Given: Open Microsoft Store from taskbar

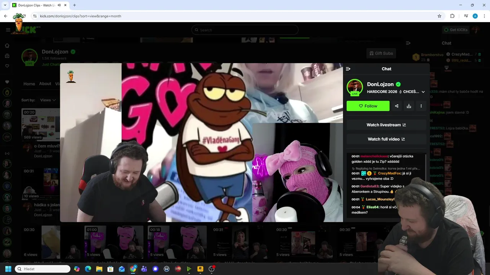Looking at the screenshot, I should click(110, 269).
